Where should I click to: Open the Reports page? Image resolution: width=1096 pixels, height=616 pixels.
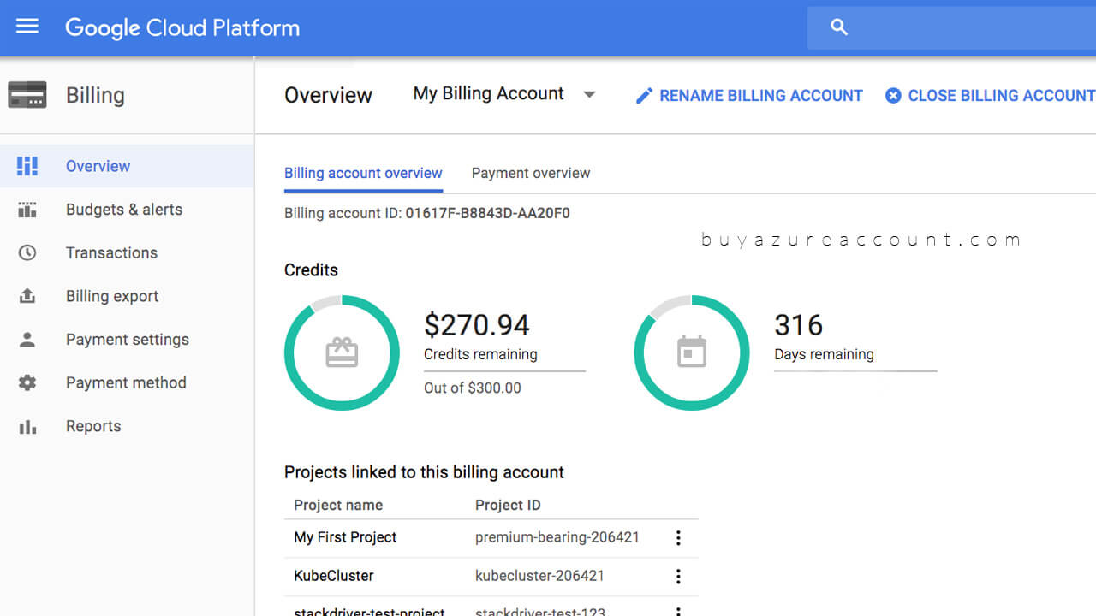[127, 426]
